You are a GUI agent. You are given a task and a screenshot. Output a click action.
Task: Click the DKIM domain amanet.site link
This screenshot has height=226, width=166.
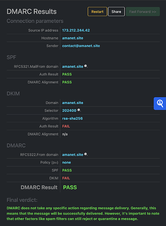click(73, 103)
